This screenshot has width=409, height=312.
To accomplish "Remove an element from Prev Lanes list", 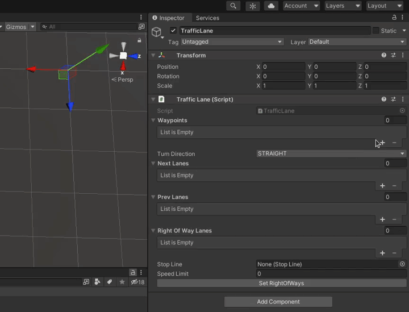I will [x=394, y=219].
